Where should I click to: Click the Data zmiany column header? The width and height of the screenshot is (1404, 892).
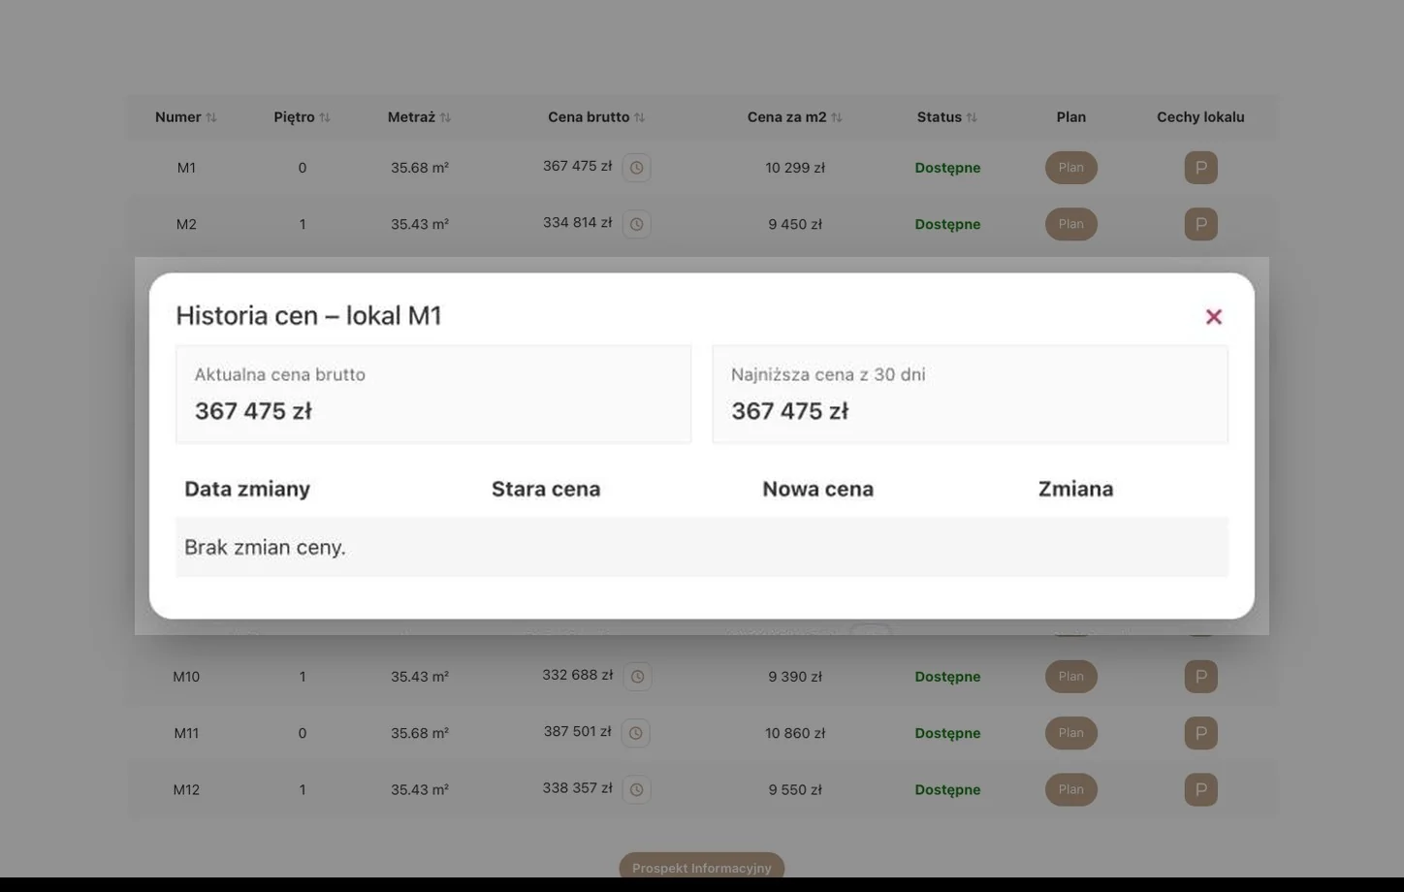[x=247, y=489]
